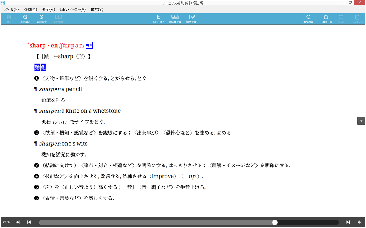366x228 pixels.
Task: Open the 表示(V) menu
Action: tap(48, 9)
